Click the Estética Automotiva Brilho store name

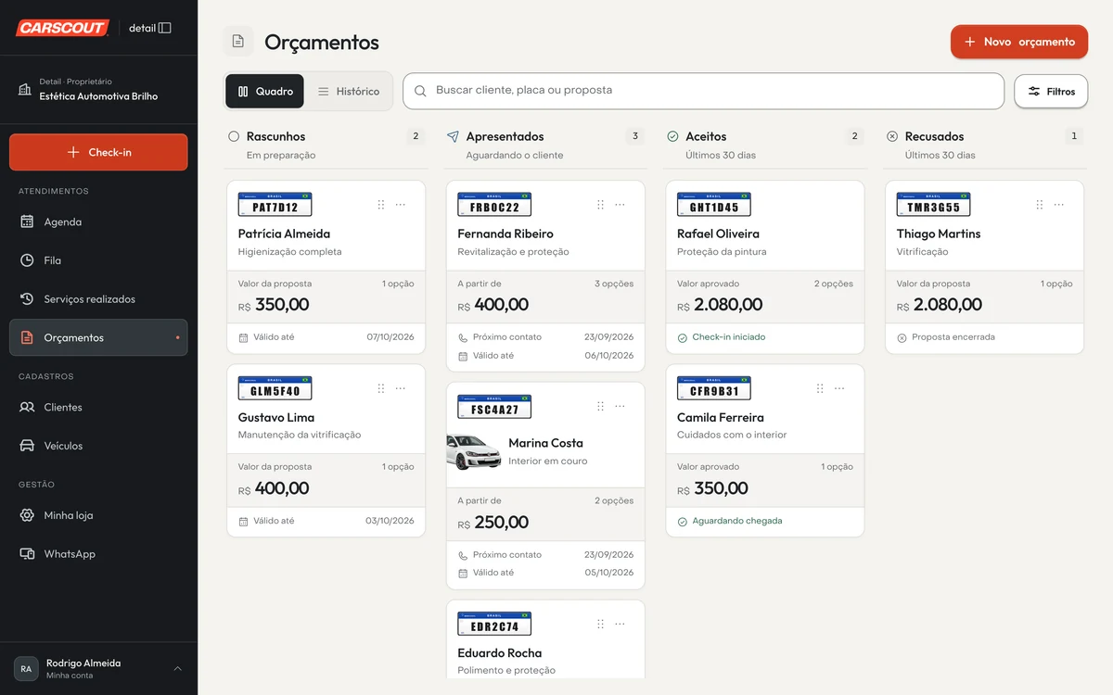[98, 96]
